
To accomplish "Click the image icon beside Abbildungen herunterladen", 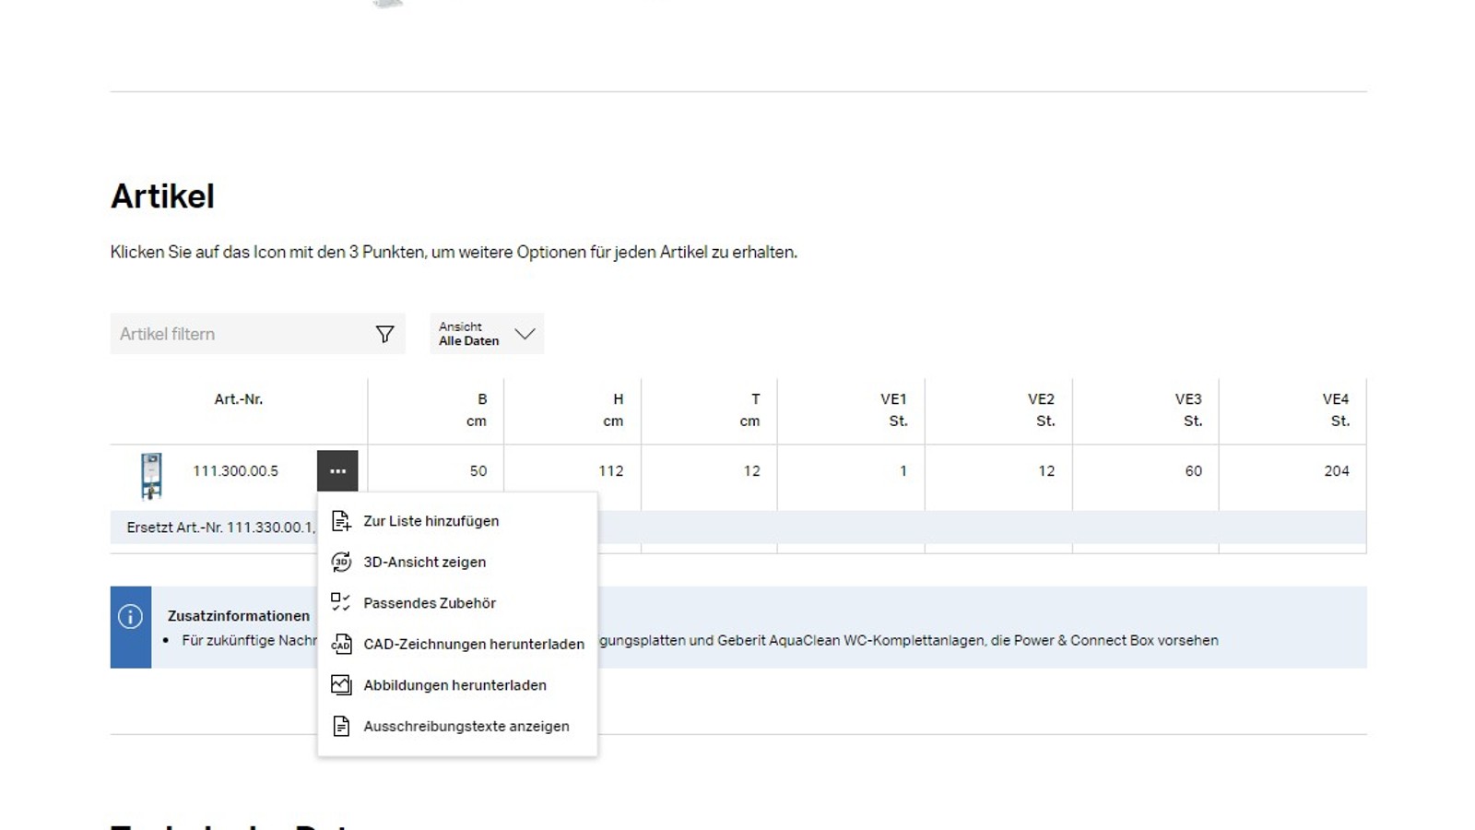I will [340, 684].
